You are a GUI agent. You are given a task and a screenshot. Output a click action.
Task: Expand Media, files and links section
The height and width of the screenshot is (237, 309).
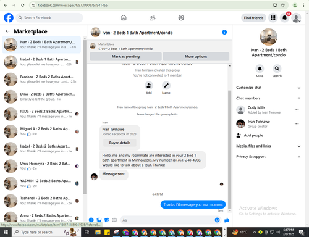tap(268, 146)
